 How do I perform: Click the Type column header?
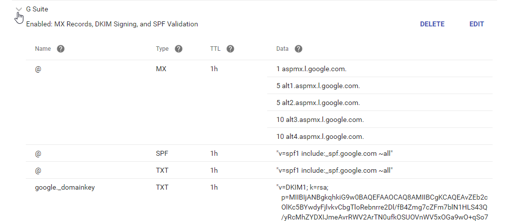pos(162,49)
